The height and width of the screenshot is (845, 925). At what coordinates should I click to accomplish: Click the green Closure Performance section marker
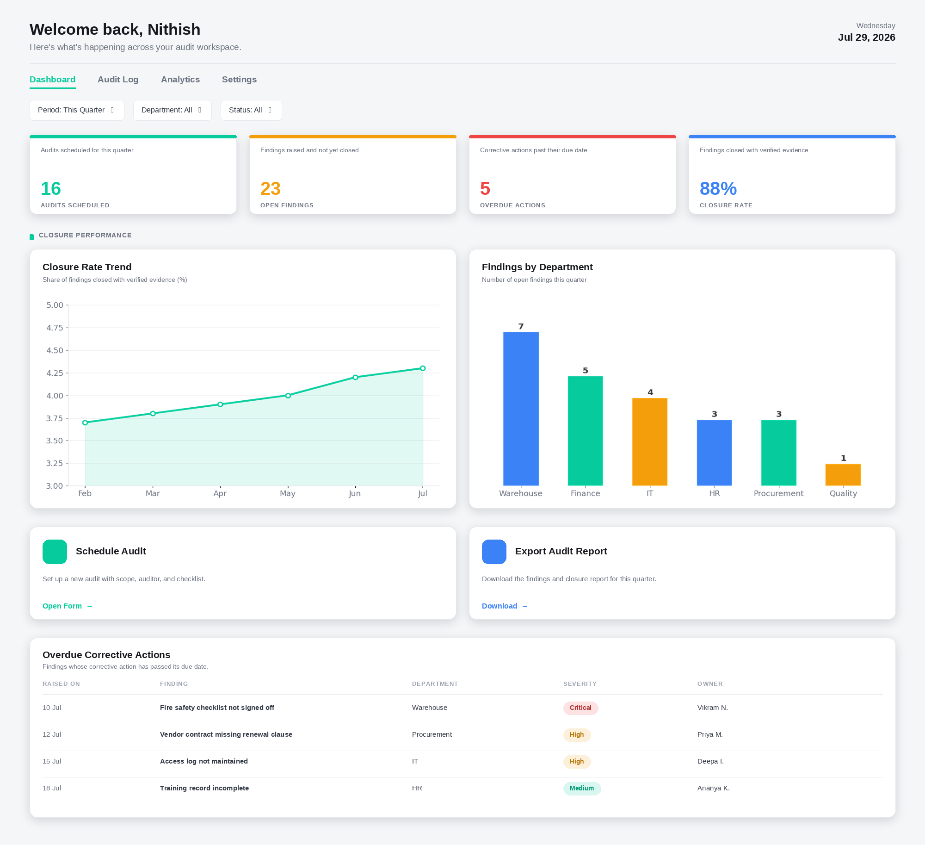click(x=31, y=237)
